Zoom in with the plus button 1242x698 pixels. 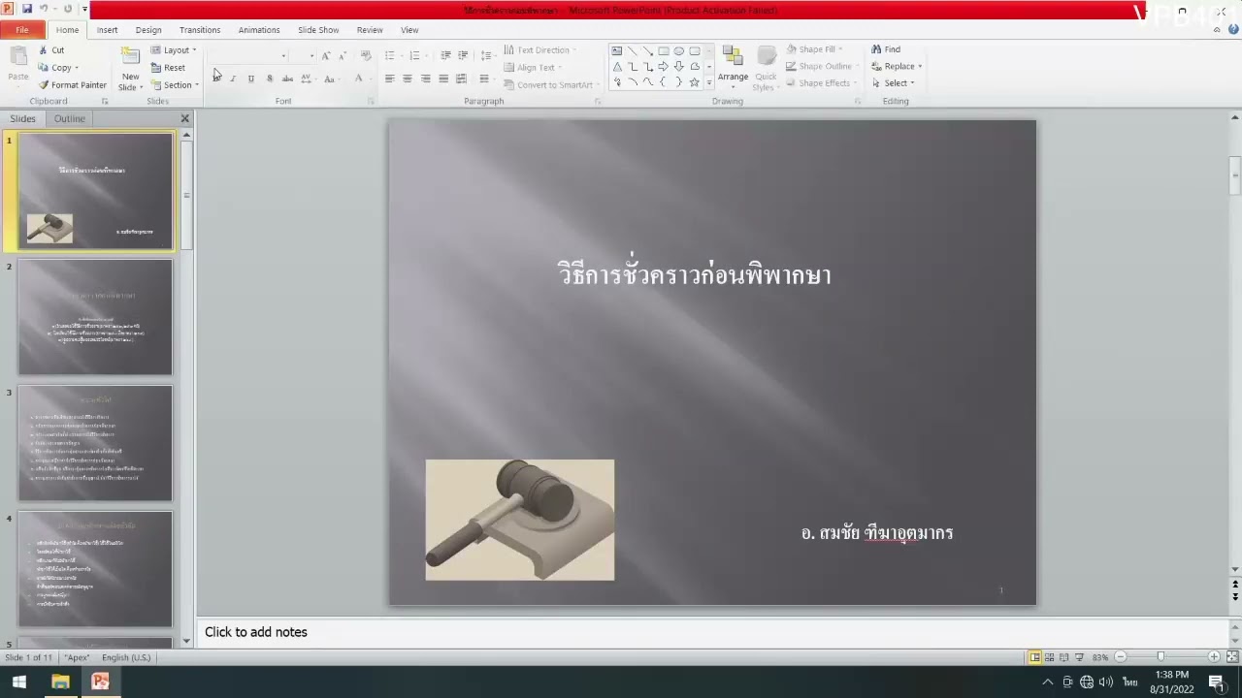click(1214, 657)
